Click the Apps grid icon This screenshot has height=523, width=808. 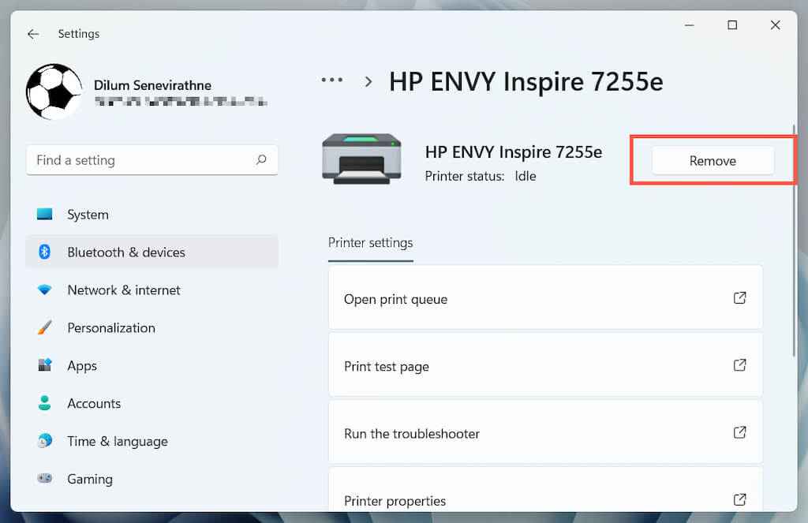(45, 364)
